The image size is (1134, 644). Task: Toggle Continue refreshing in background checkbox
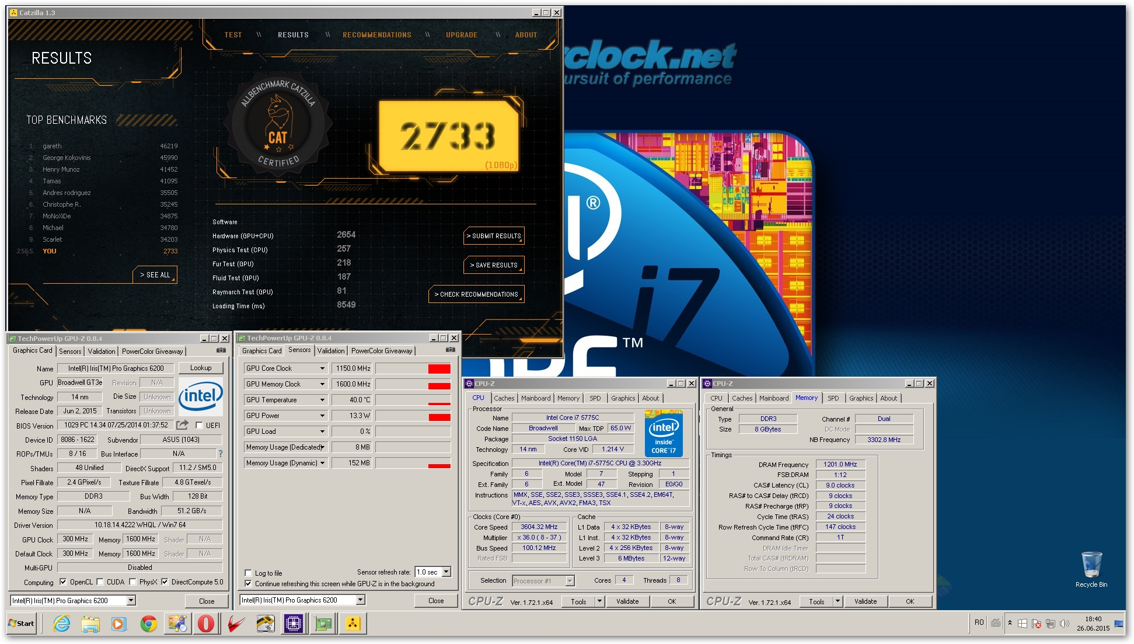pyautogui.click(x=248, y=583)
